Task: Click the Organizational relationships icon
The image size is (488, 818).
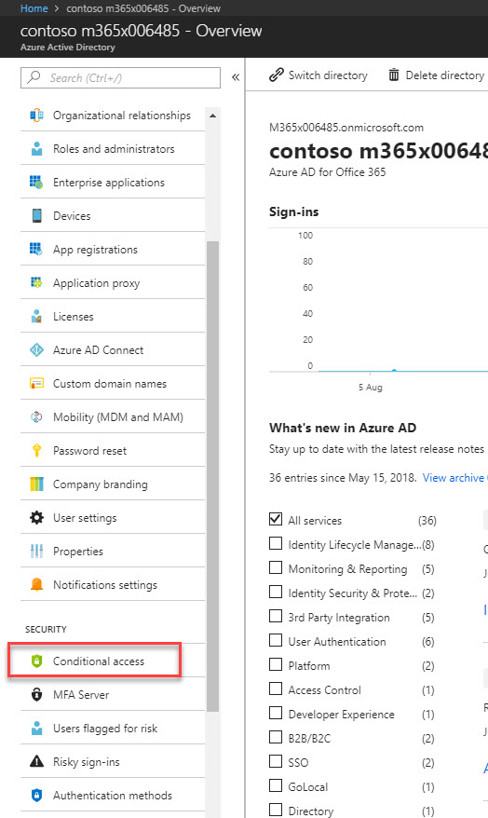Action: (x=36, y=116)
